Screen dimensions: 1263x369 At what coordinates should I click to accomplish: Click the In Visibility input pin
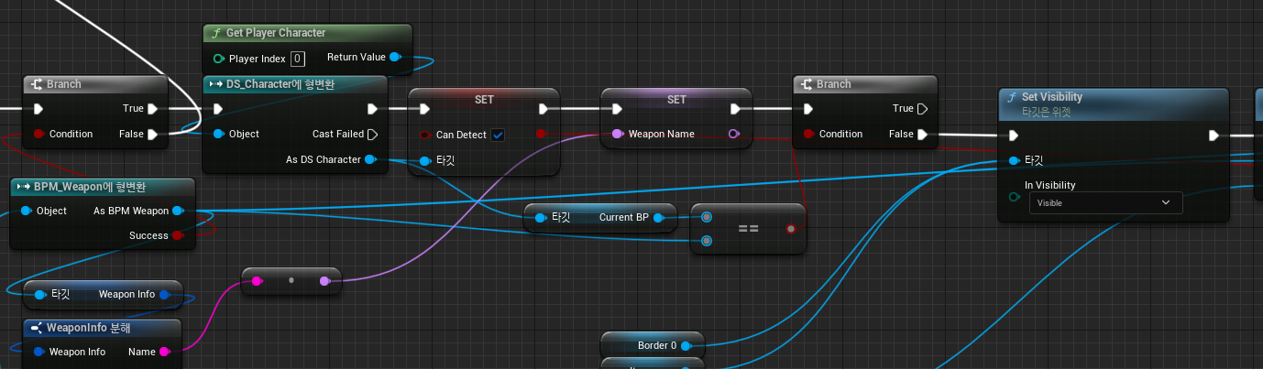[1013, 197]
